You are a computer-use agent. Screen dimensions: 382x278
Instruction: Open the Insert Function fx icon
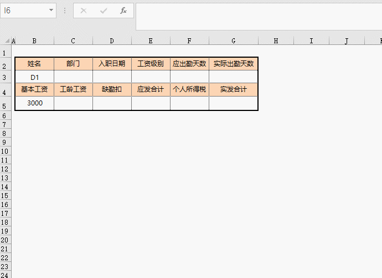[123, 11]
